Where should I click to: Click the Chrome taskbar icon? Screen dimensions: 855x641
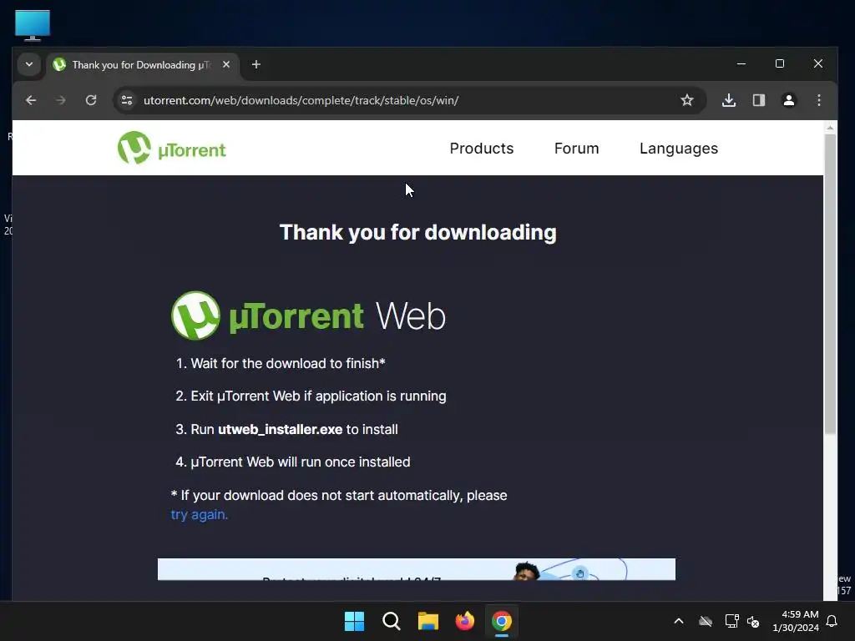coord(502,621)
